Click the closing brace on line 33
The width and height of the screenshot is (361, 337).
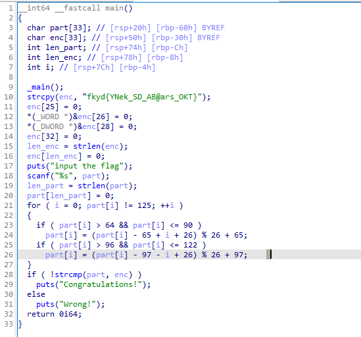[x=20, y=324]
